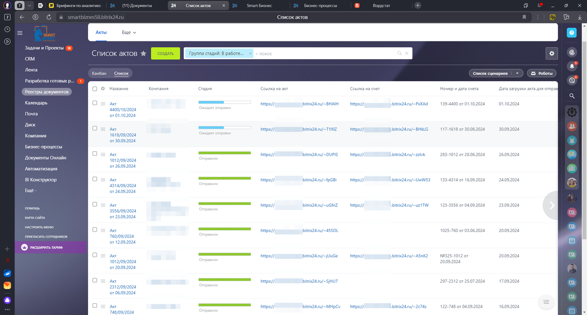
Task: Select checkbox for Акт 760/09/2024
Action: click(x=95, y=230)
